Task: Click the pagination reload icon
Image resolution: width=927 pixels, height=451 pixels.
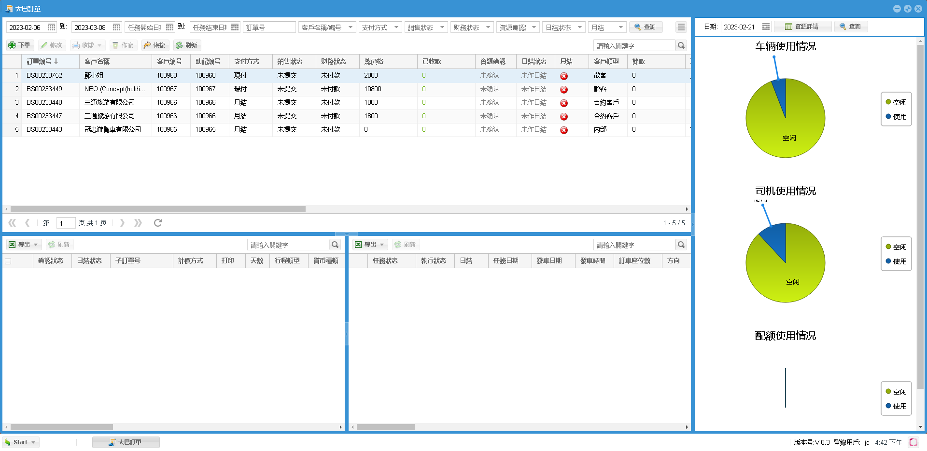Action: pos(158,223)
